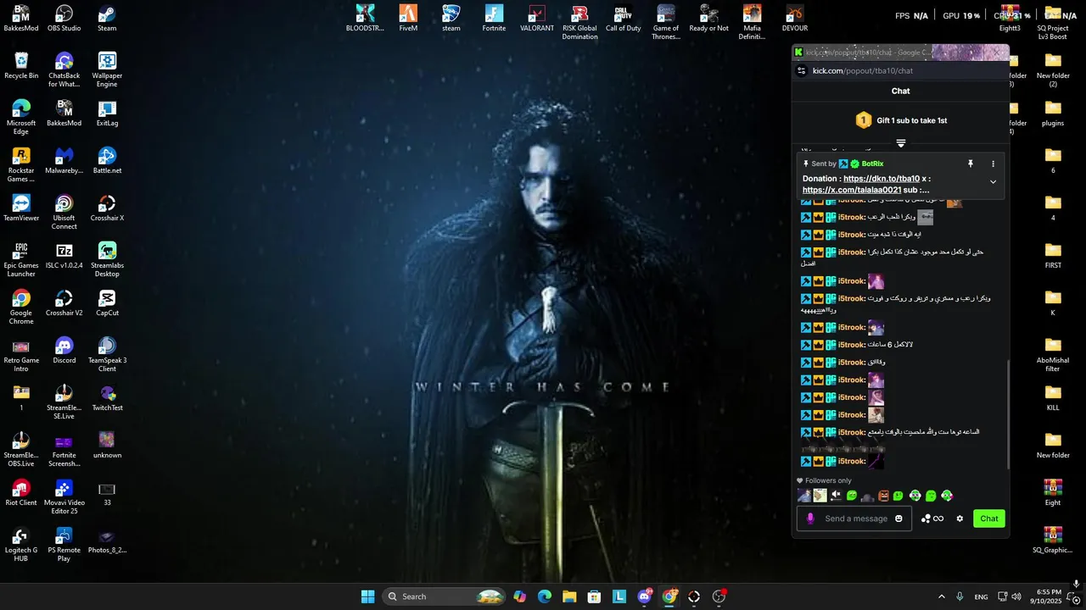
Task: Select the RISK Global Domination icon
Action: coord(579,22)
